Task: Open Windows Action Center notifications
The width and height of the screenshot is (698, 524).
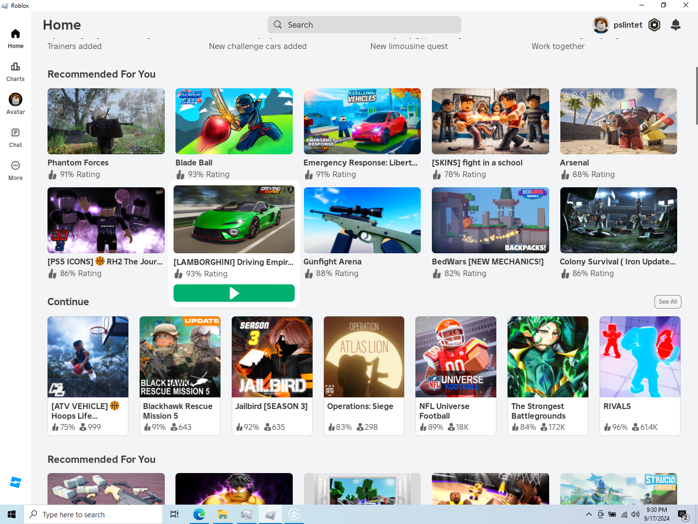Action: pyautogui.click(x=683, y=514)
